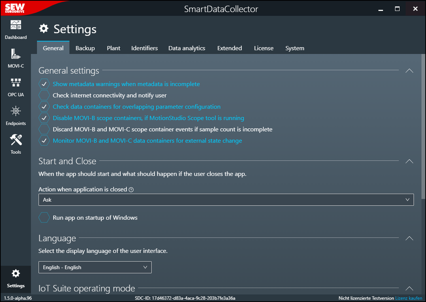Toggle Discard MOVI-B and MOVI-C scope events
Image resolution: width=426 pixels, height=302 pixels.
point(44,129)
